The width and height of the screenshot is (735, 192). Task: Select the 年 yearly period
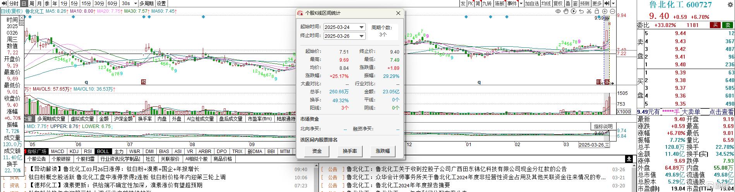tap(55, 3)
